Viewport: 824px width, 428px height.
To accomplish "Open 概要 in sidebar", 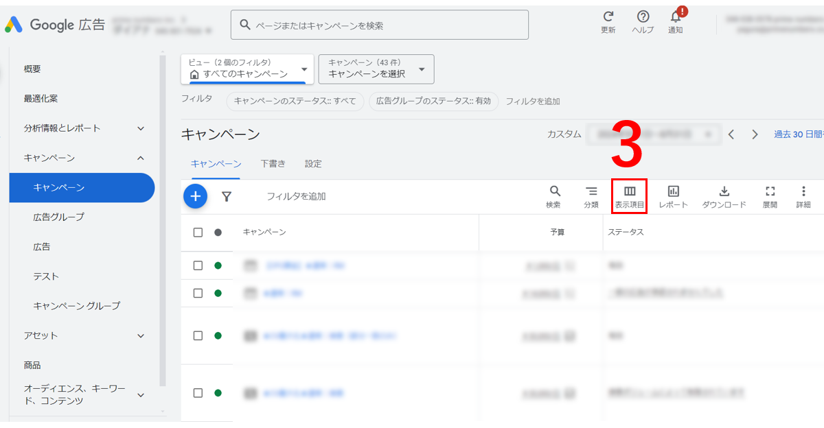I will pyautogui.click(x=32, y=69).
